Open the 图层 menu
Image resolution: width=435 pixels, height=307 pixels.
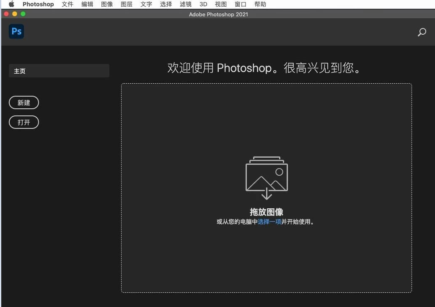click(127, 4)
